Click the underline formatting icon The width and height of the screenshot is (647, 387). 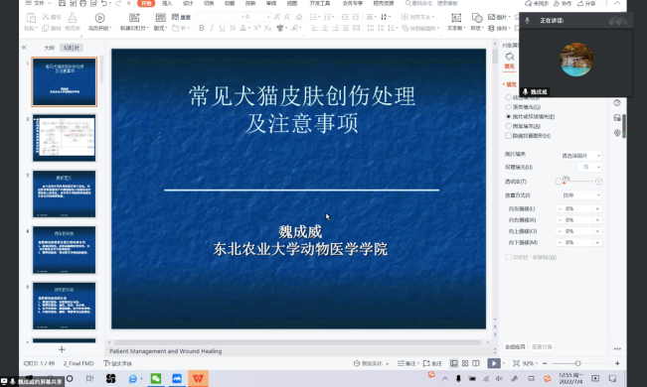click(222, 28)
